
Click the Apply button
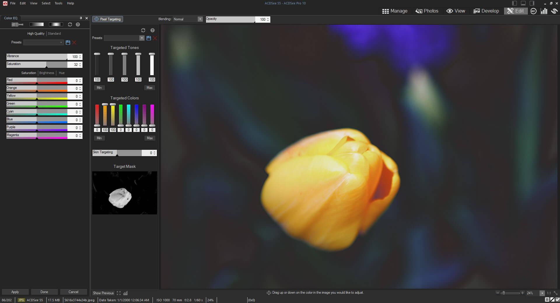tap(15, 292)
